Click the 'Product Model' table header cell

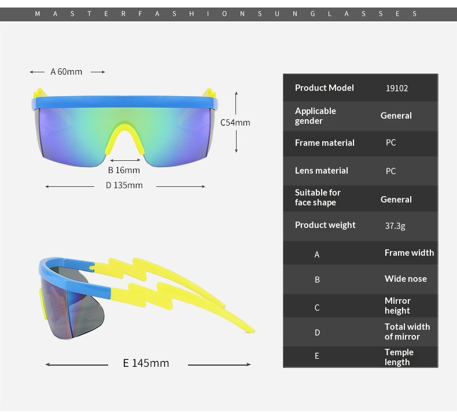(x=325, y=88)
